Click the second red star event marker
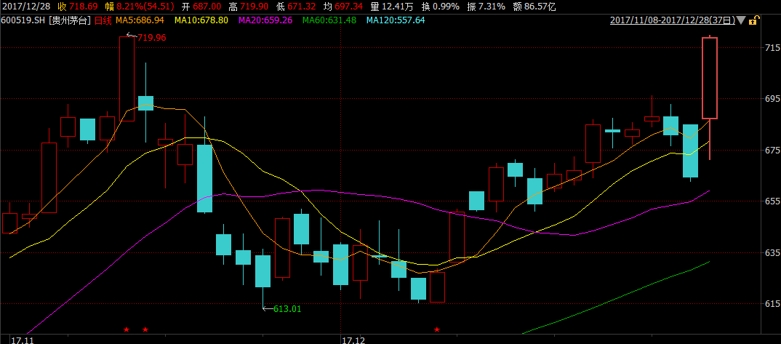Screen dimensions: 781x344 (x=145, y=330)
